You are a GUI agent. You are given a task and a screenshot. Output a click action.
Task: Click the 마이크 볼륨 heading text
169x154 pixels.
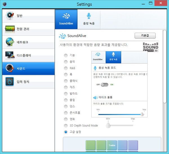(105, 97)
